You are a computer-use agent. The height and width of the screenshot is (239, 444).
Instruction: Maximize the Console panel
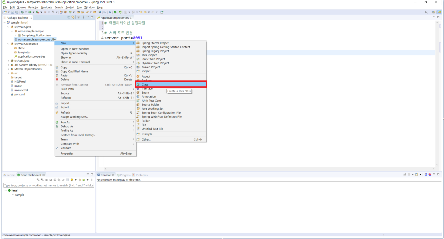[x=438, y=174]
